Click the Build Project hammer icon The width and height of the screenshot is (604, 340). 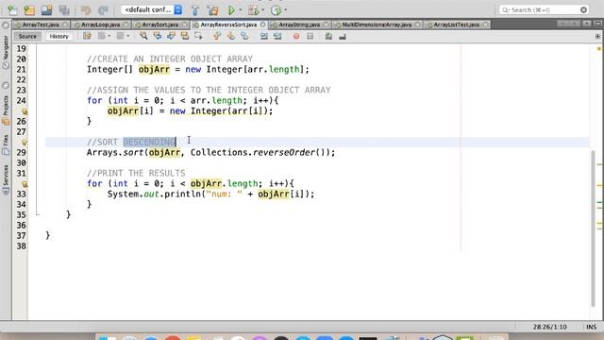195,10
